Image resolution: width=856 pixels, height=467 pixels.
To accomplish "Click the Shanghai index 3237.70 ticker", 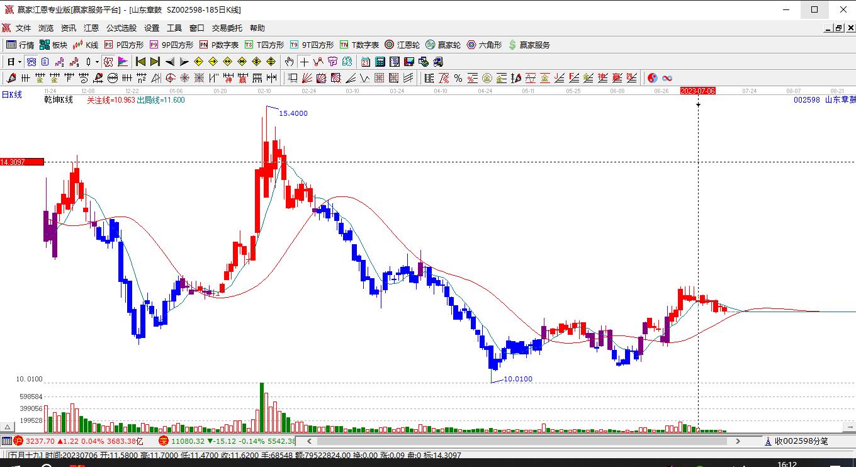I will pos(79,441).
